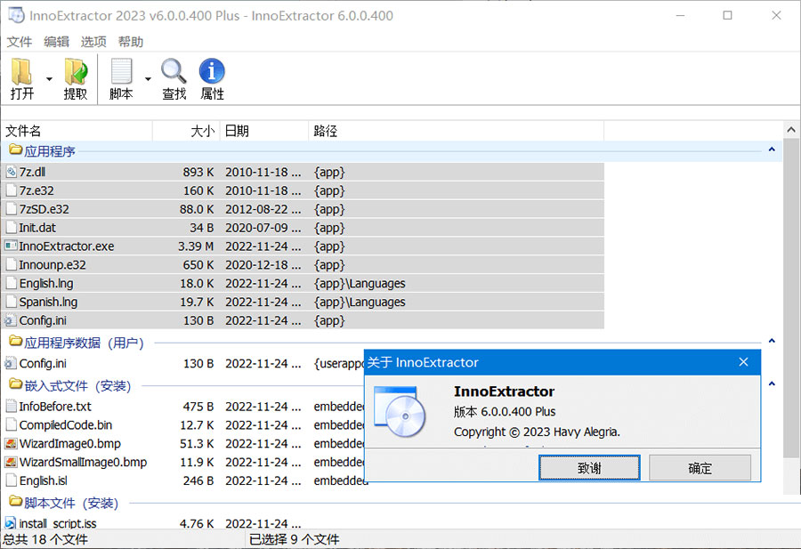Viewport: 801px width, 549px height.
Task: Click the 查找 (Find) magnifier icon
Action: [173, 69]
